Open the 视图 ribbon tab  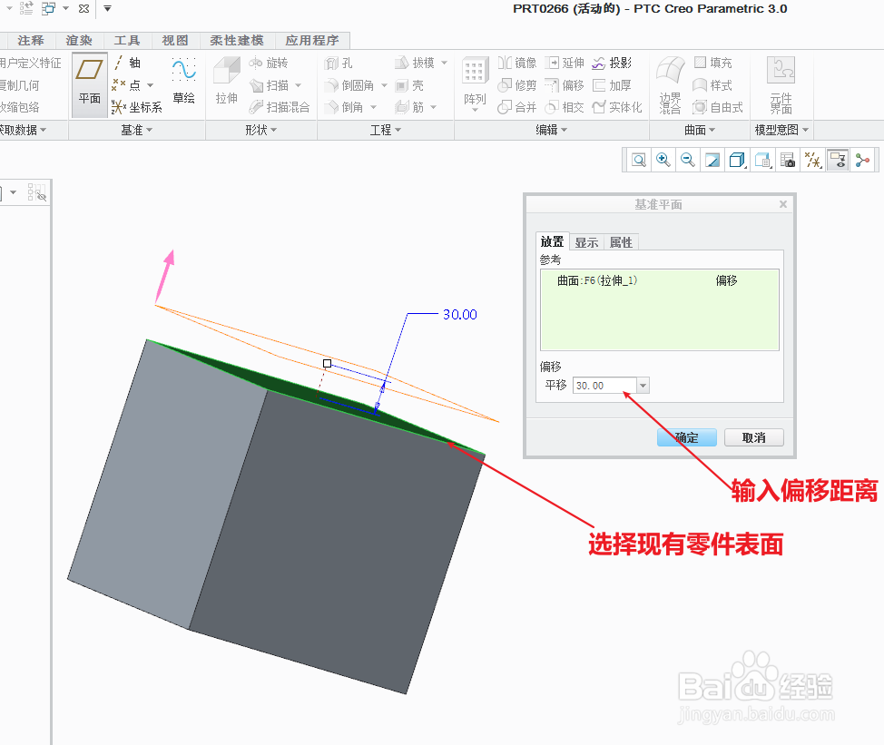[174, 40]
